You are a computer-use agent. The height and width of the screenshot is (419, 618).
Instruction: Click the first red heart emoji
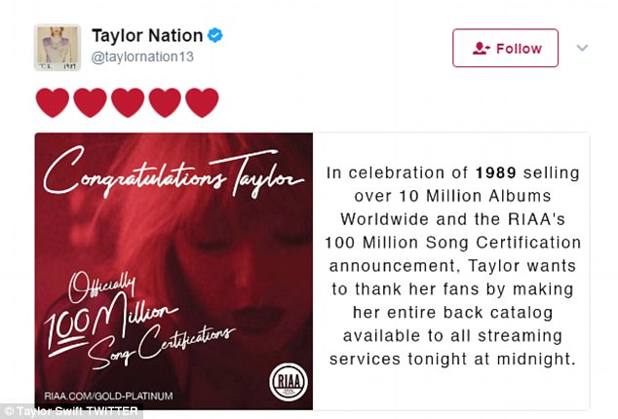53,102
